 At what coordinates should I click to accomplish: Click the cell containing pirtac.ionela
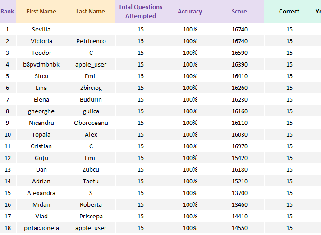tap(41, 228)
